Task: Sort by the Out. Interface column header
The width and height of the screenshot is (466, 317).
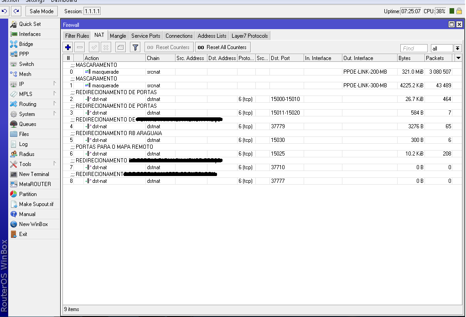Action: pyautogui.click(x=369, y=58)
